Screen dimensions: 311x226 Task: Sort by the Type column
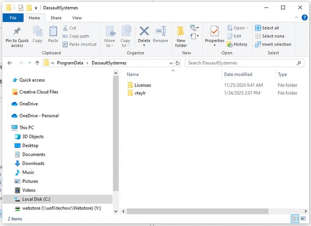pyautogui.click(x=282, y=74)
